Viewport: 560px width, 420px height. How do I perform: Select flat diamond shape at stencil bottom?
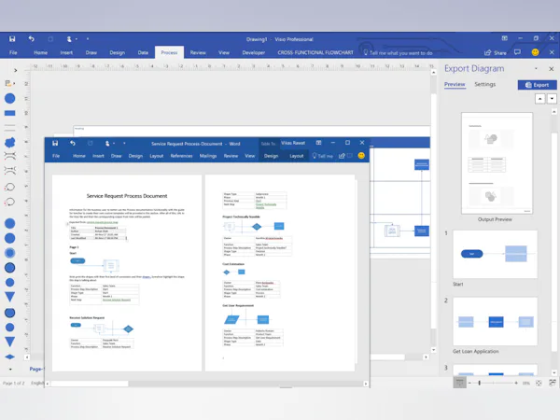pos(9,357)
